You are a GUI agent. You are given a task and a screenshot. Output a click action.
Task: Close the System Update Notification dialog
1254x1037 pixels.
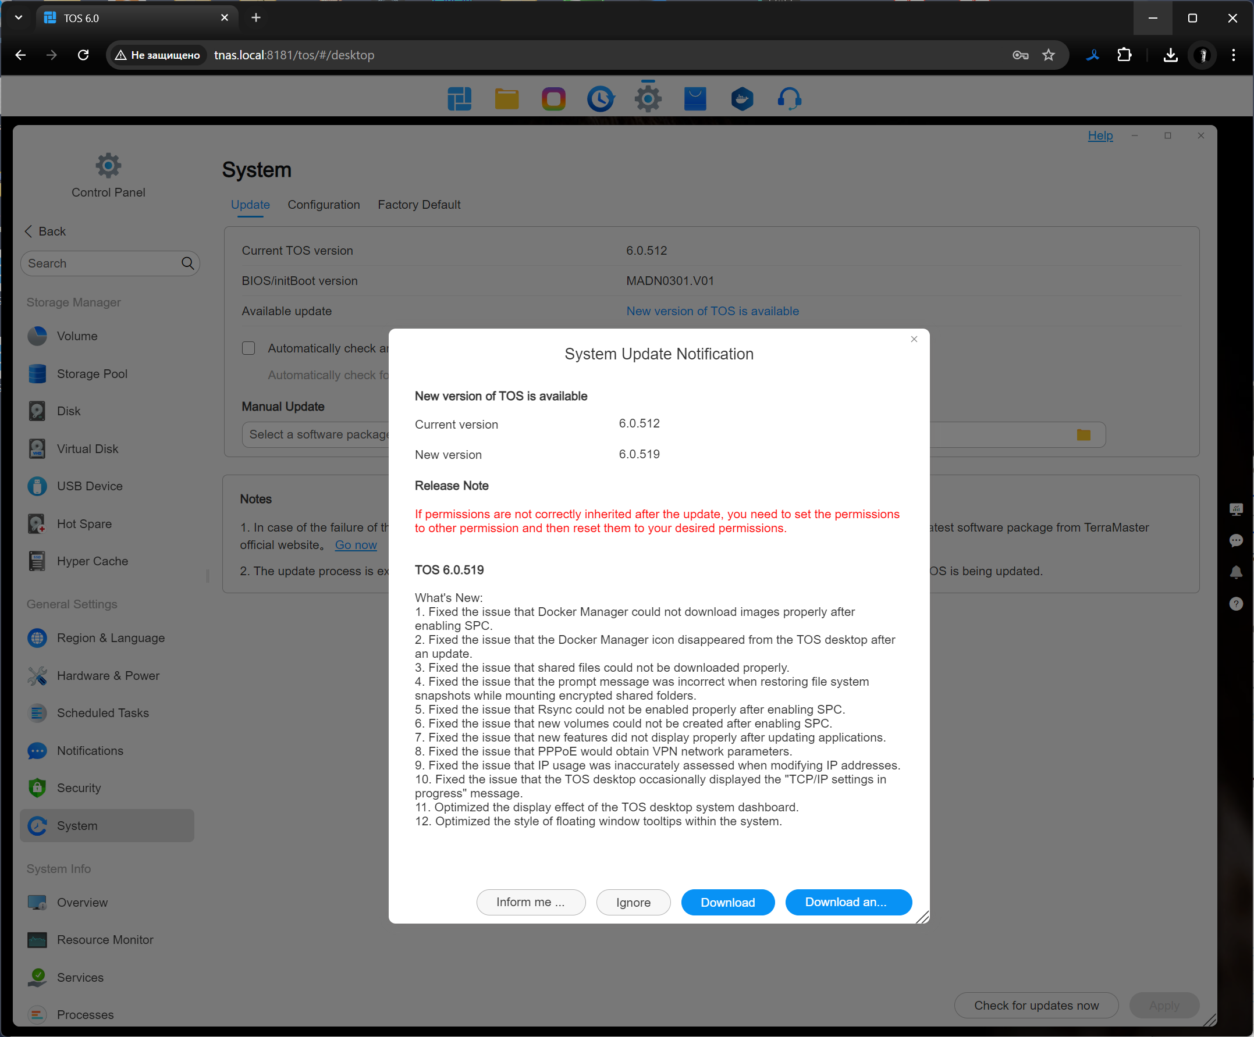(914, 339)
